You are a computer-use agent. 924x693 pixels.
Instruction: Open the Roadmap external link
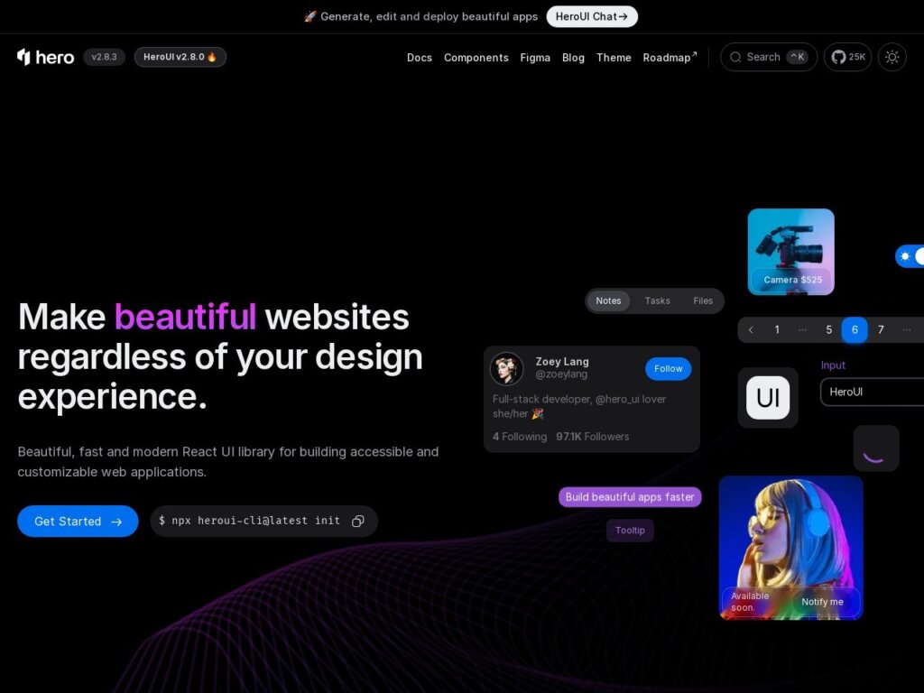(x=670, y=58)
